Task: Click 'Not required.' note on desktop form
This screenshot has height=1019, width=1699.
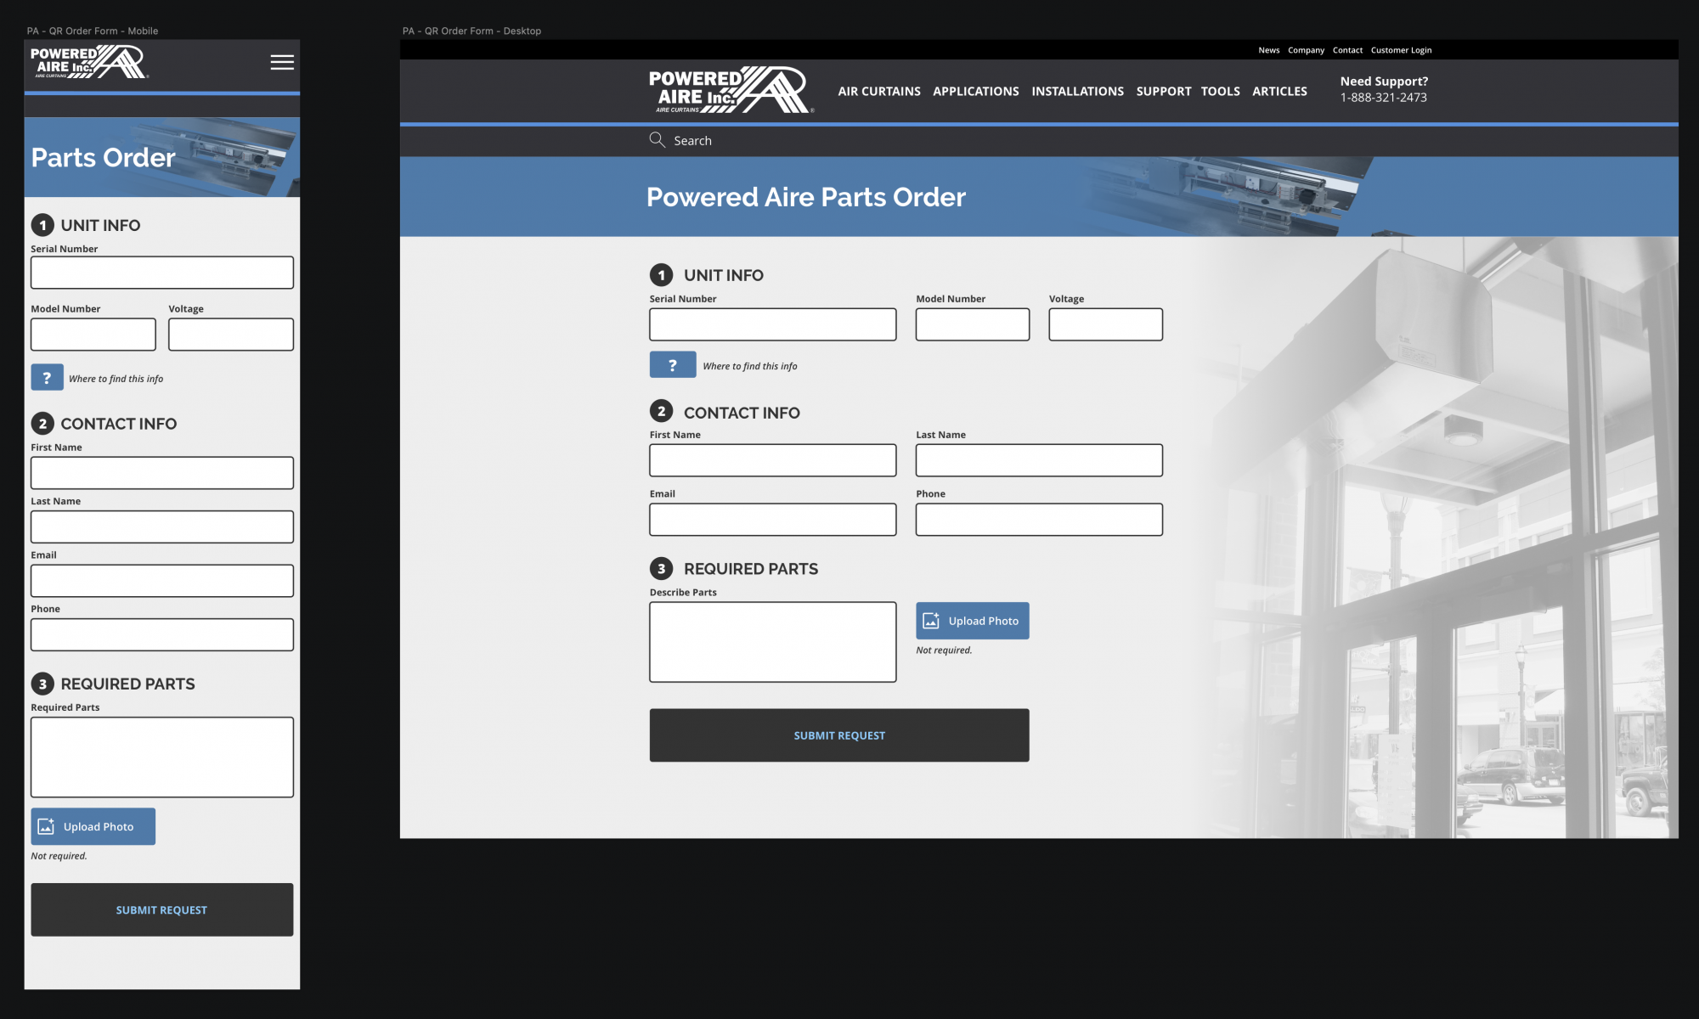Action: 944,650
